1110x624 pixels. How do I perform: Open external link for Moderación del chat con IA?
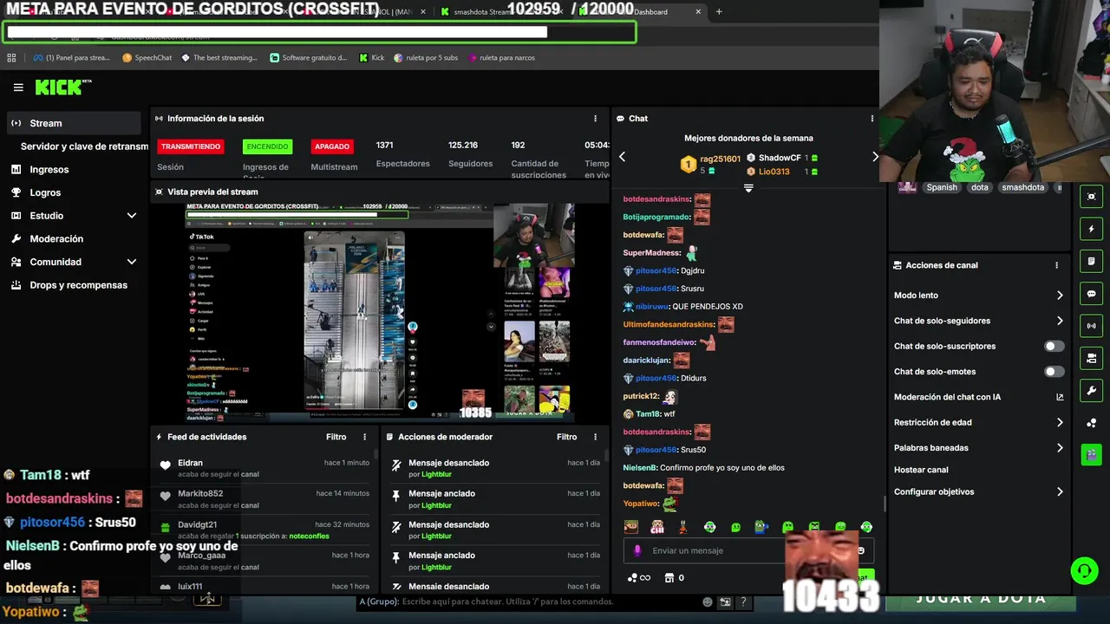(x=1060, y=397)
